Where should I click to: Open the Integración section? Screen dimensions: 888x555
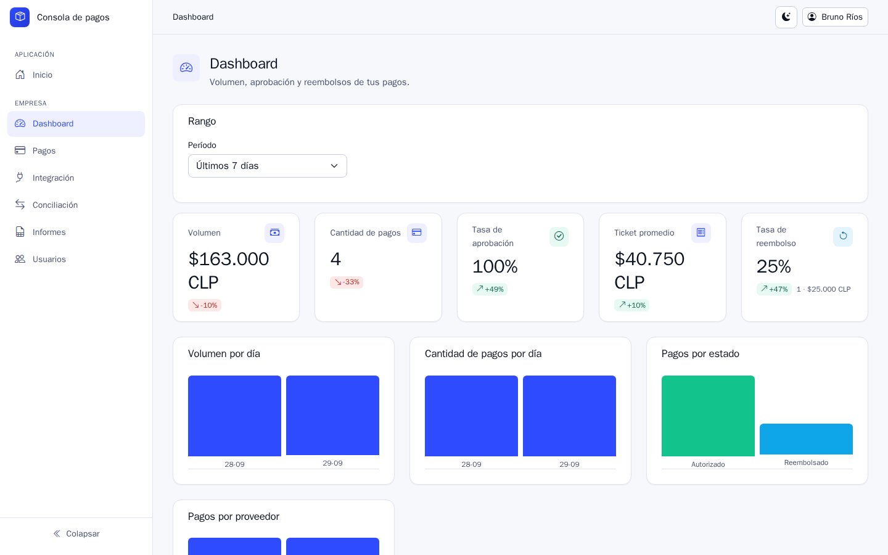click(76, 178)
